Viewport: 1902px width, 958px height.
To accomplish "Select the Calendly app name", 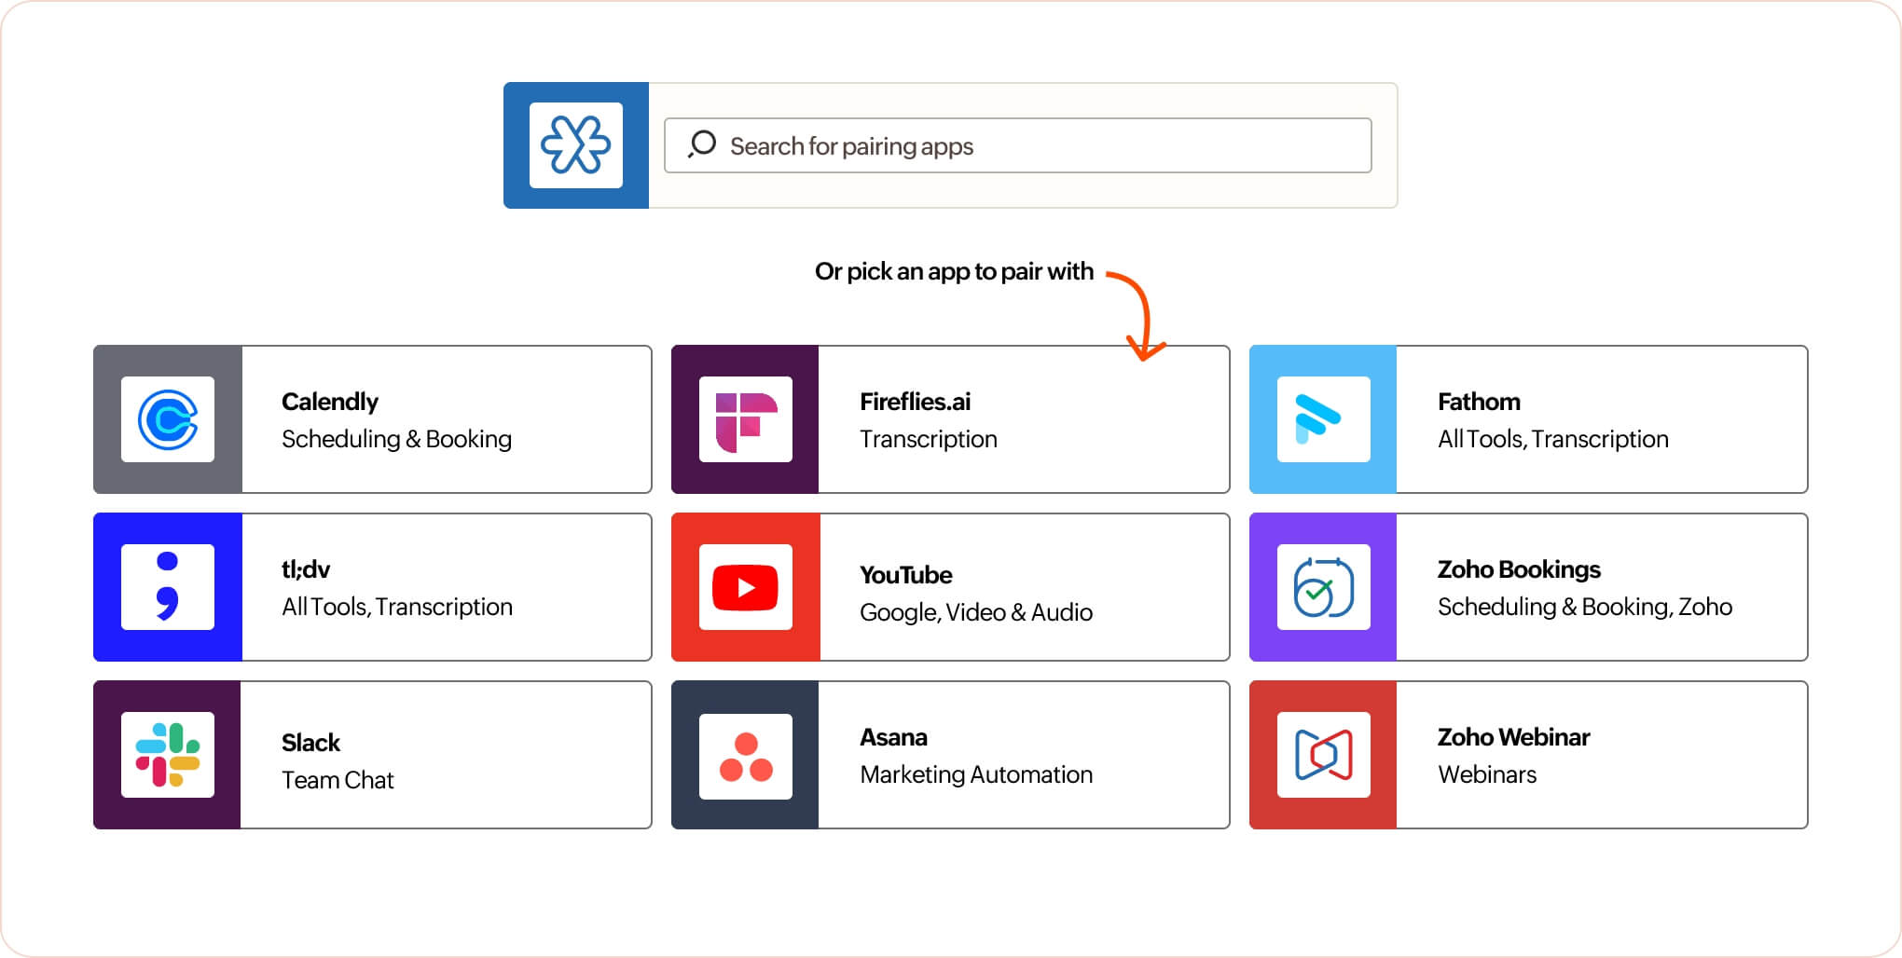I will (330, 402).
